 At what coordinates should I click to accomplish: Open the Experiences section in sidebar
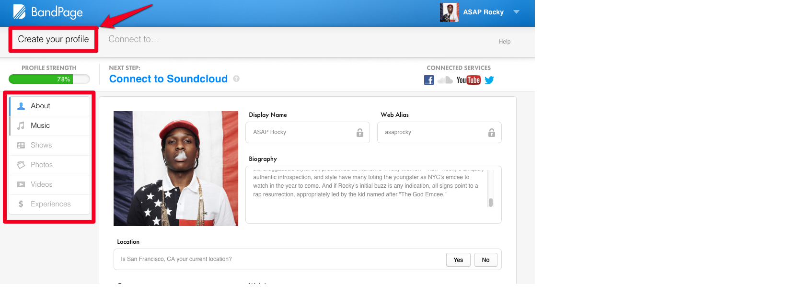tap(49, 204)
